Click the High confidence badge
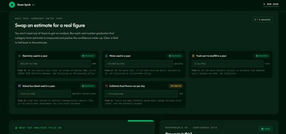The image size is (286, 134). click(265, 129)
